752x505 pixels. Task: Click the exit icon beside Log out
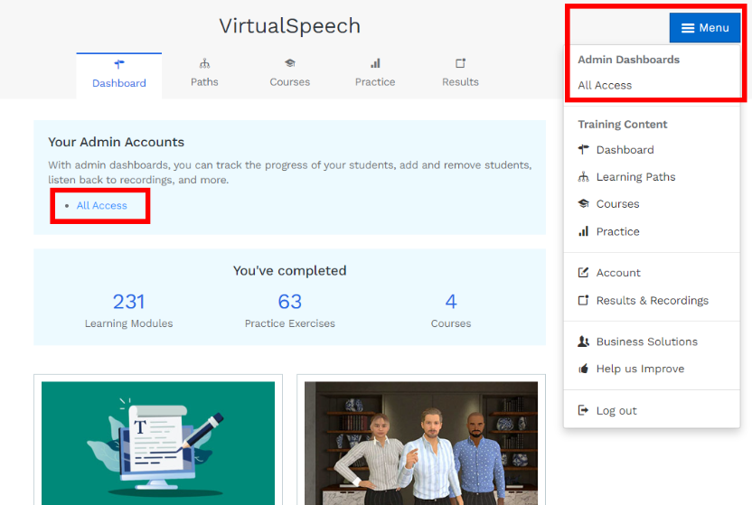pos(583,410)
